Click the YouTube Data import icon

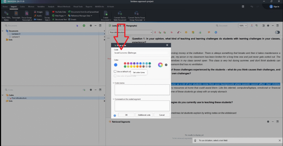(53, 12)
